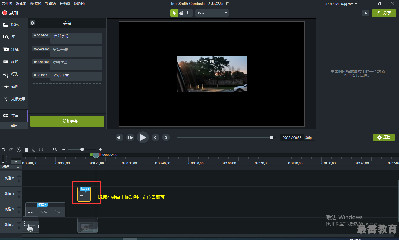The width and height of the screenshot is (399, 240).
Task: Collapse the marker track with chevron
Action: coord(16,162)
